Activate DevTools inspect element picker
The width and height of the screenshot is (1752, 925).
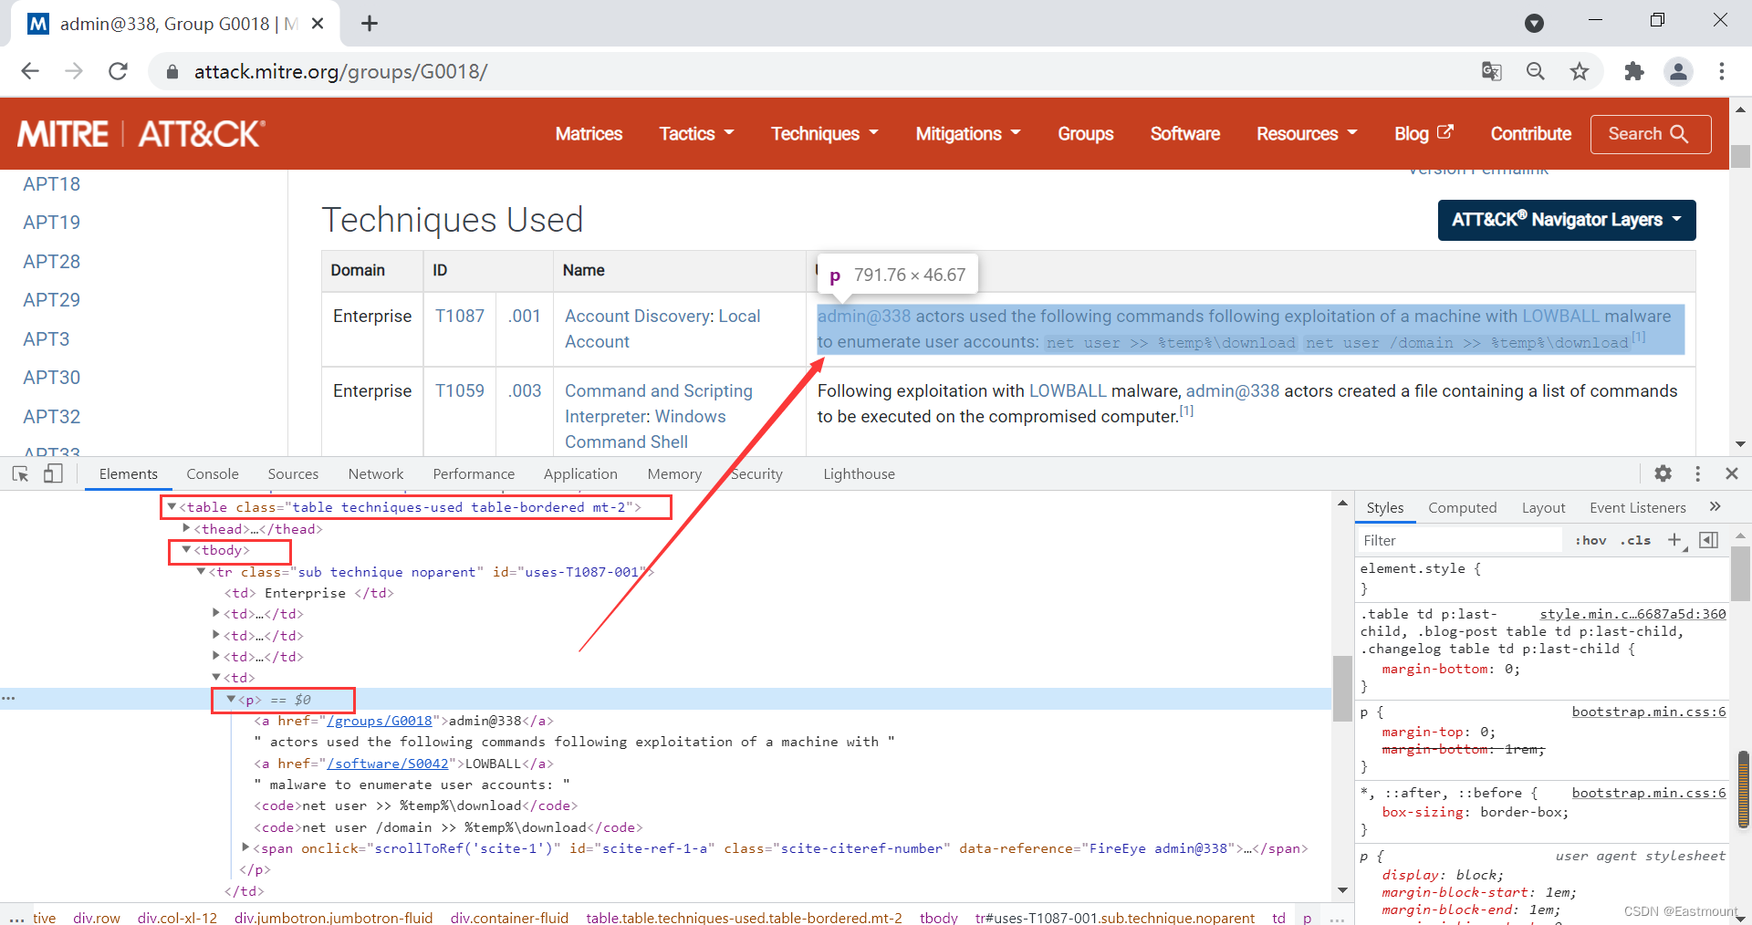20,473
